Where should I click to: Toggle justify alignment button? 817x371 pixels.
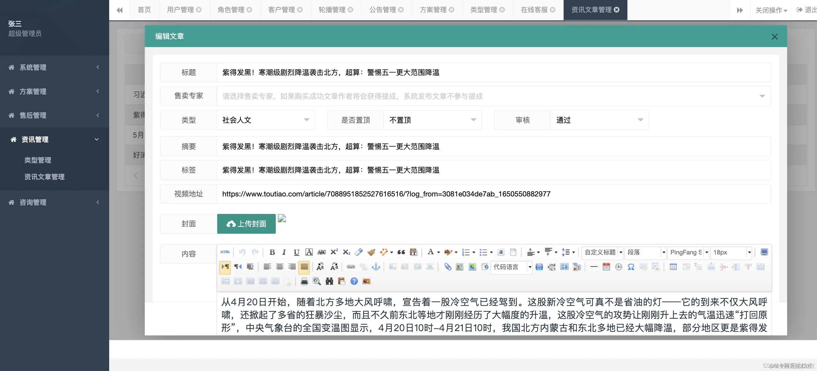pyautogui.click(x=304, y=267)
